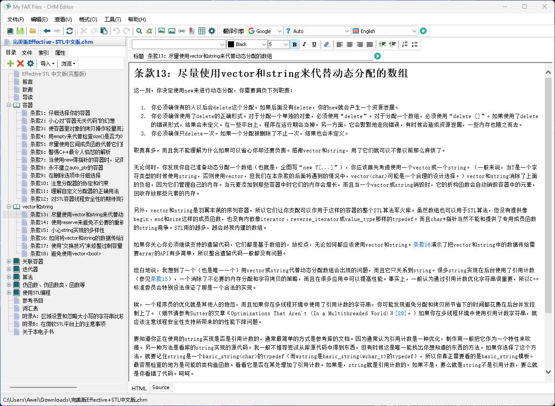This screenshot has height=406, width=555.
Task: Collapse the vector和string tree node
Action: coord(9,207)
